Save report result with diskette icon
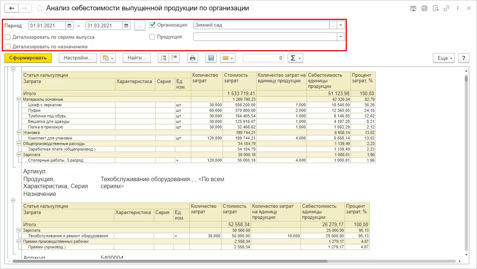Image resolution: width=477 pixels, height=269 pixels. pyautogui.click(x=211, y=58)
